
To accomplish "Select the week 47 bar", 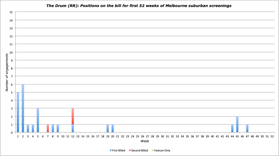I will (x=247, y=128).
